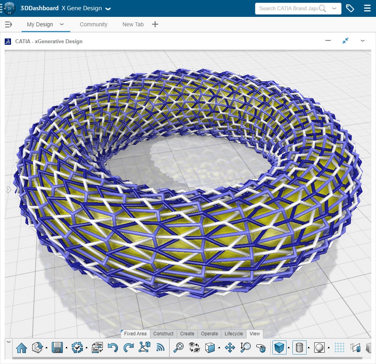This screenshot has width=376, height=364.
Task: Click the Save floppy disk icon
Action: [57, 348]
